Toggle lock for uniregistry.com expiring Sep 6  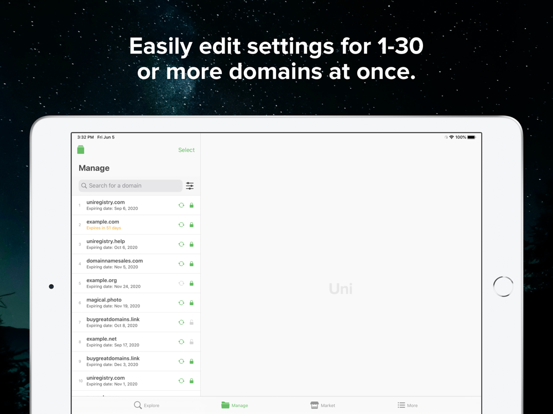click(x=191, y=205)
